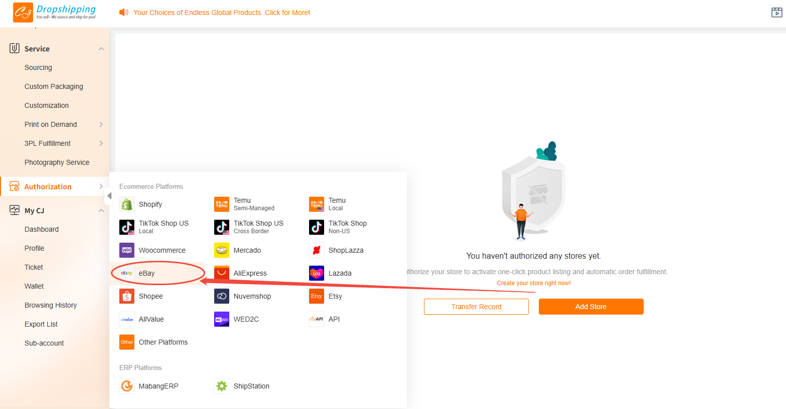Select the eBay logo icon
The width and height of the screenshot is (786, 409).
click(x=127, y=273)
